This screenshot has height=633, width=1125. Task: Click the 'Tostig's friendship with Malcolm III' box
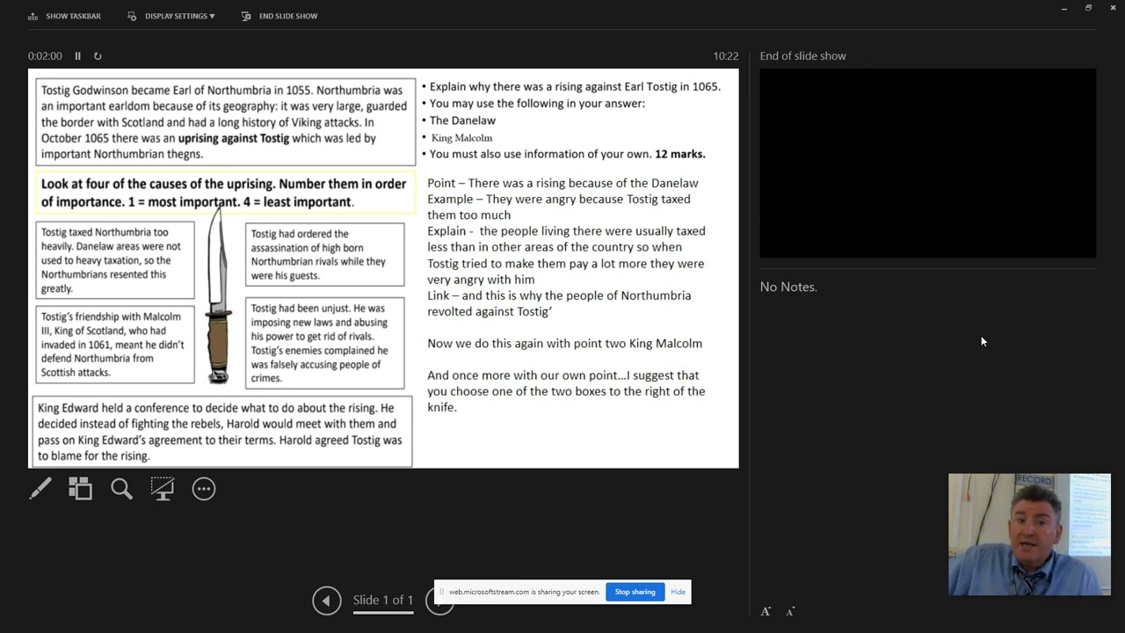click(x=115, y=345)
